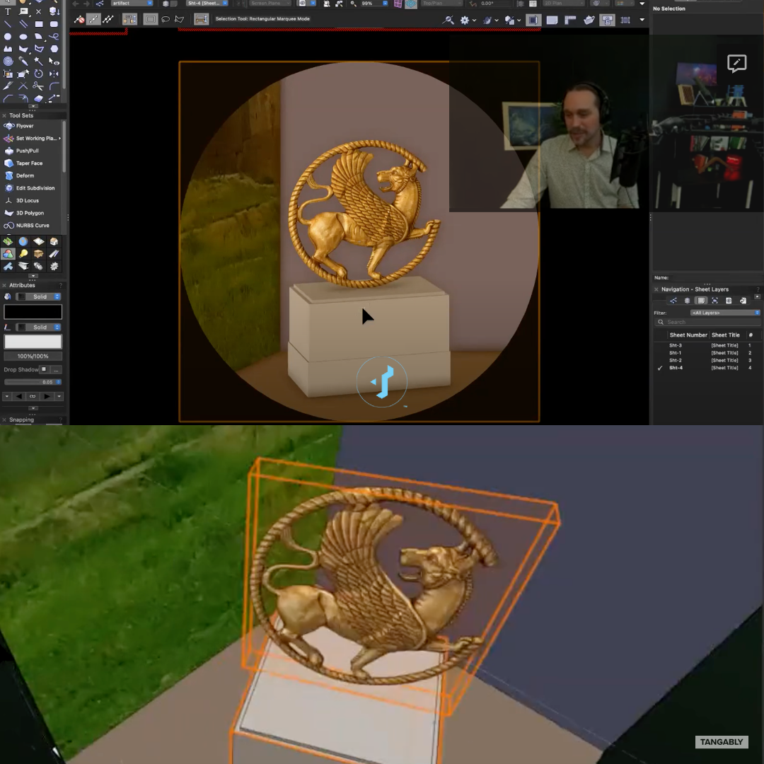Click the black fill color swatch

33,312
